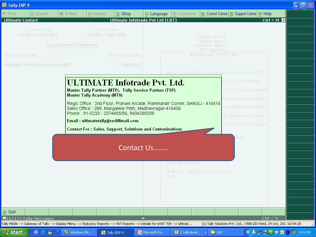Show hidden system tray icons arrow

[x=248, y=232]
